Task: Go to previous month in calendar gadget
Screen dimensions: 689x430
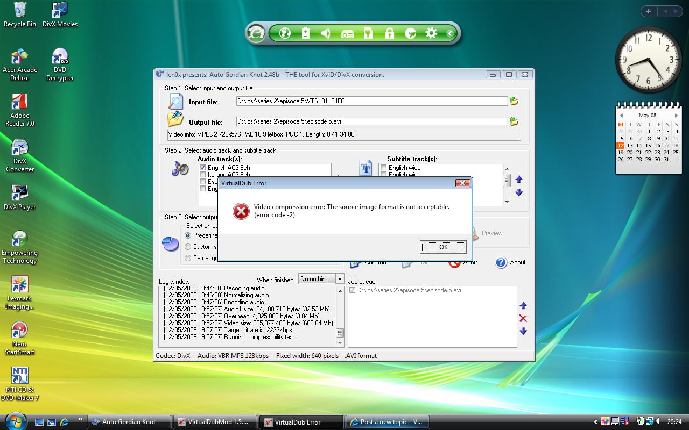Action: point(621,116)
